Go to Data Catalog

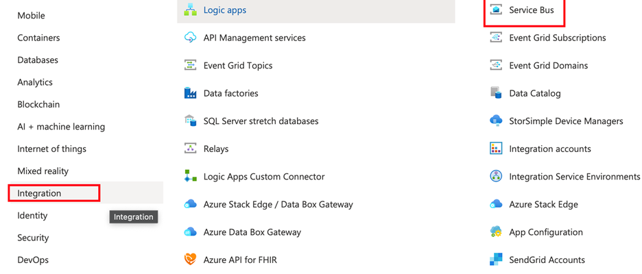click(x=535, y=93)
